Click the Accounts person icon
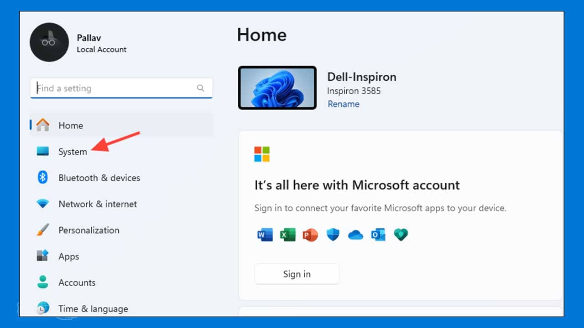This screenshot has height=328, width=584. pos(43,282)
